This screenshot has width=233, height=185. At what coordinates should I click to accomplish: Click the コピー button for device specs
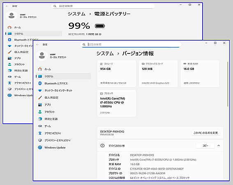[x=205, y=146]
